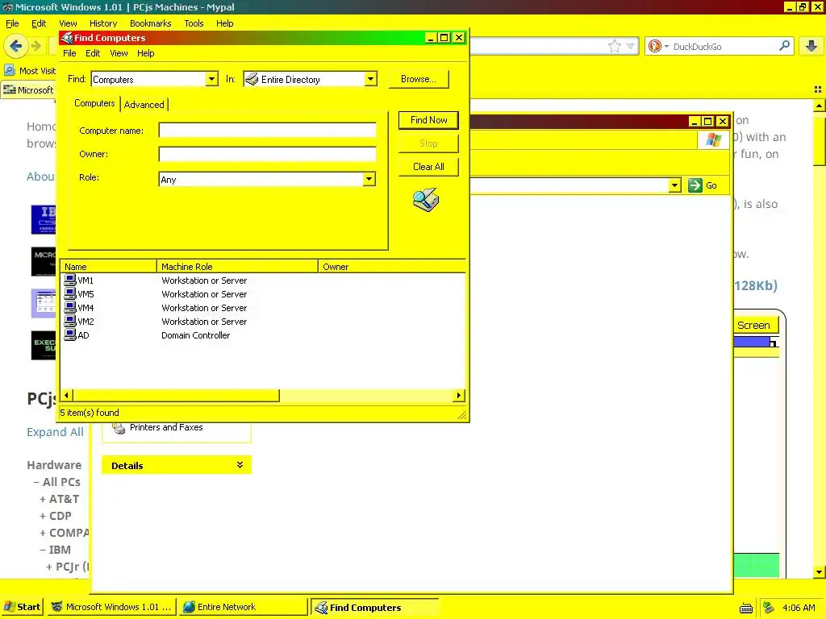Click the keyboard icon in system tray
Screen dimensions: 826x619
[745, 608]
